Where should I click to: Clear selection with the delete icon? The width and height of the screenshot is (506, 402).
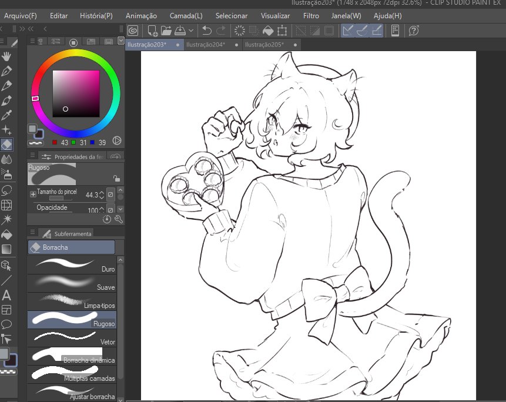[239, 31]
